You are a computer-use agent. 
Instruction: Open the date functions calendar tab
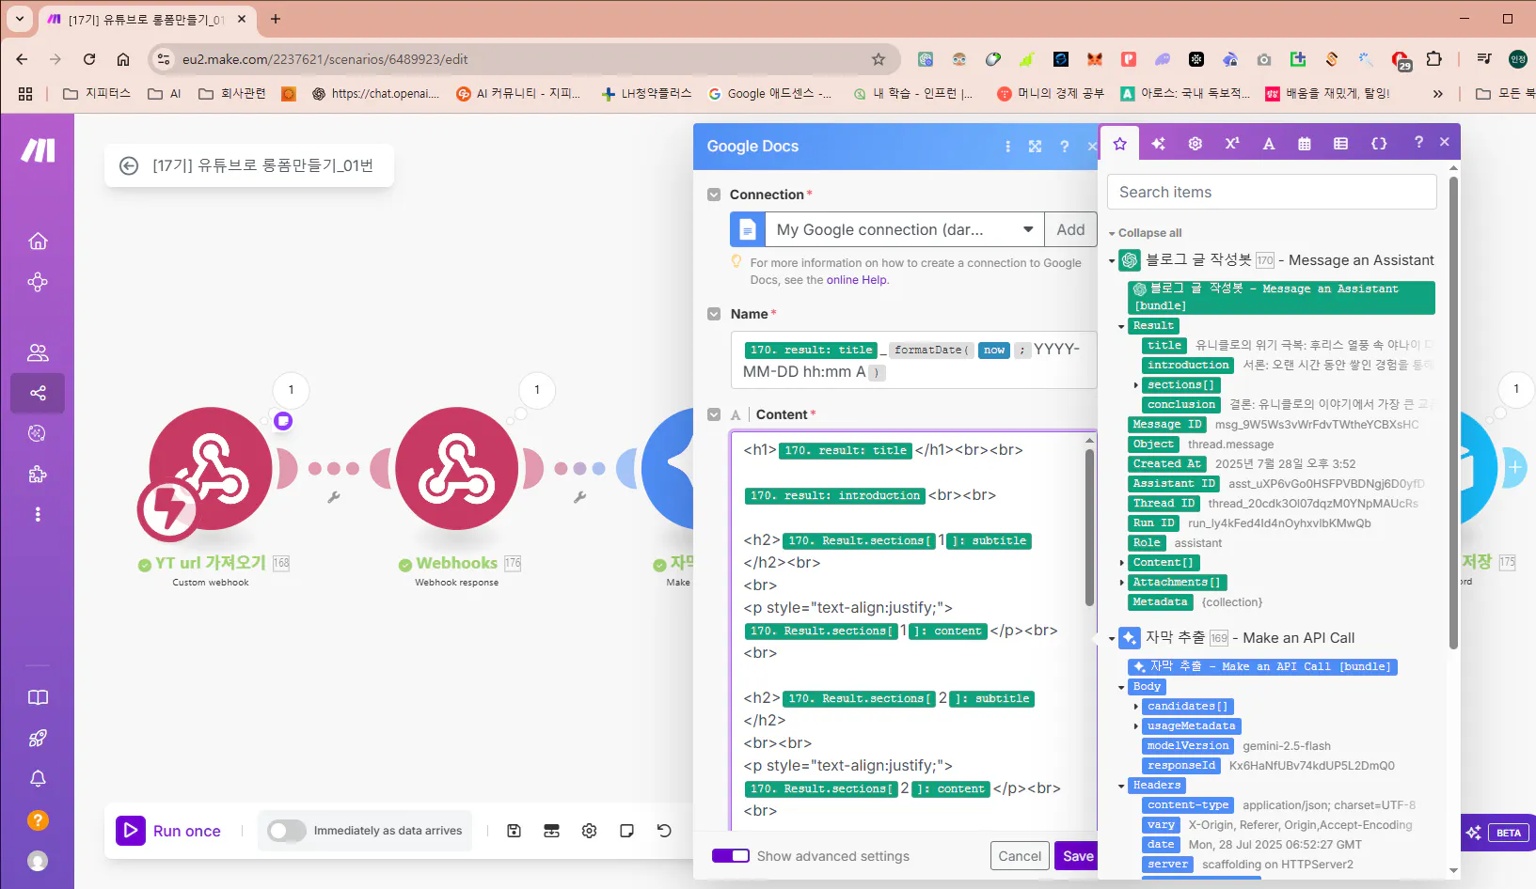click(x=1304, y=144)
